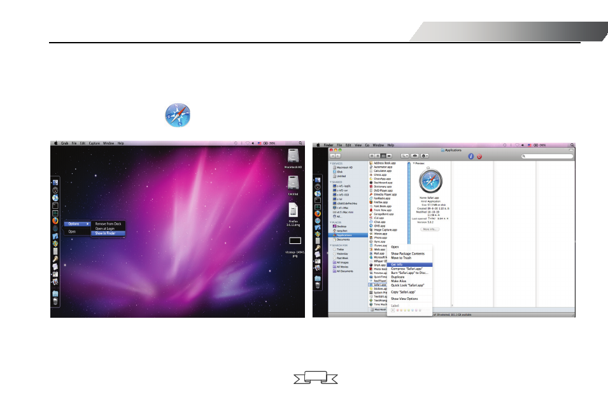The width and height of the screenshot is (608, 405).
Task: Choose Make Alias in the Safari context menu
Action: pos(399,281)
